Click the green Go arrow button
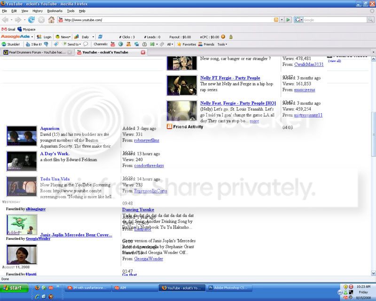Image resolution: width=376 pixels, height=301 pixels. (288, 20)
